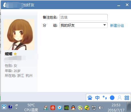The height and width of the screenshot is (112, 131).
Task: Open the volume speaker tray icon
Action: coord(100,108)
